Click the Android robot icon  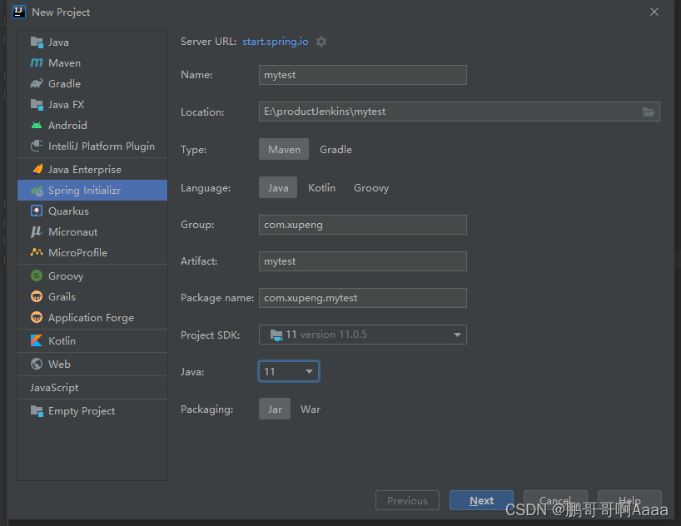(x=37, y=126)
